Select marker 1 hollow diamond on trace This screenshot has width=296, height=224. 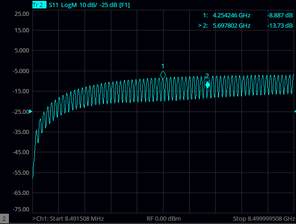tap(163, 75)
